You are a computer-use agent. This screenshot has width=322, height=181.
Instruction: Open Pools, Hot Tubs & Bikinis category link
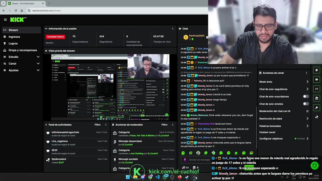point(142,135)
